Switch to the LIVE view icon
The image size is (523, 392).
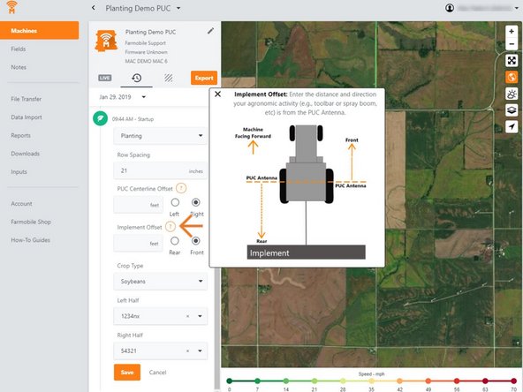click(105, 78)
